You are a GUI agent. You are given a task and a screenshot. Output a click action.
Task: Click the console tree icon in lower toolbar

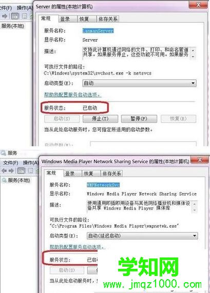pyautogui.click(x=21, y=170)
